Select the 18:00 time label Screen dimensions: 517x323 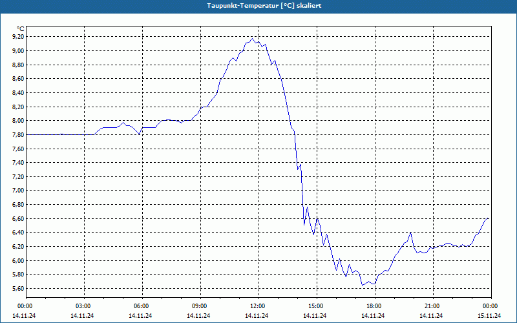pyautogui.click(x=375, y=306)
